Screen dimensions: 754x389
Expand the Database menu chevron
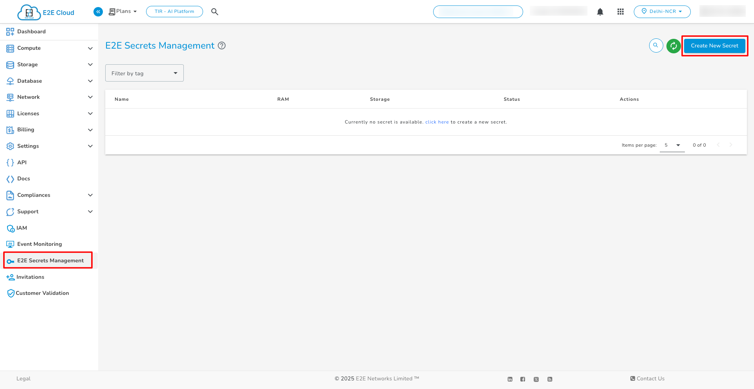click(x=90, y=81)
